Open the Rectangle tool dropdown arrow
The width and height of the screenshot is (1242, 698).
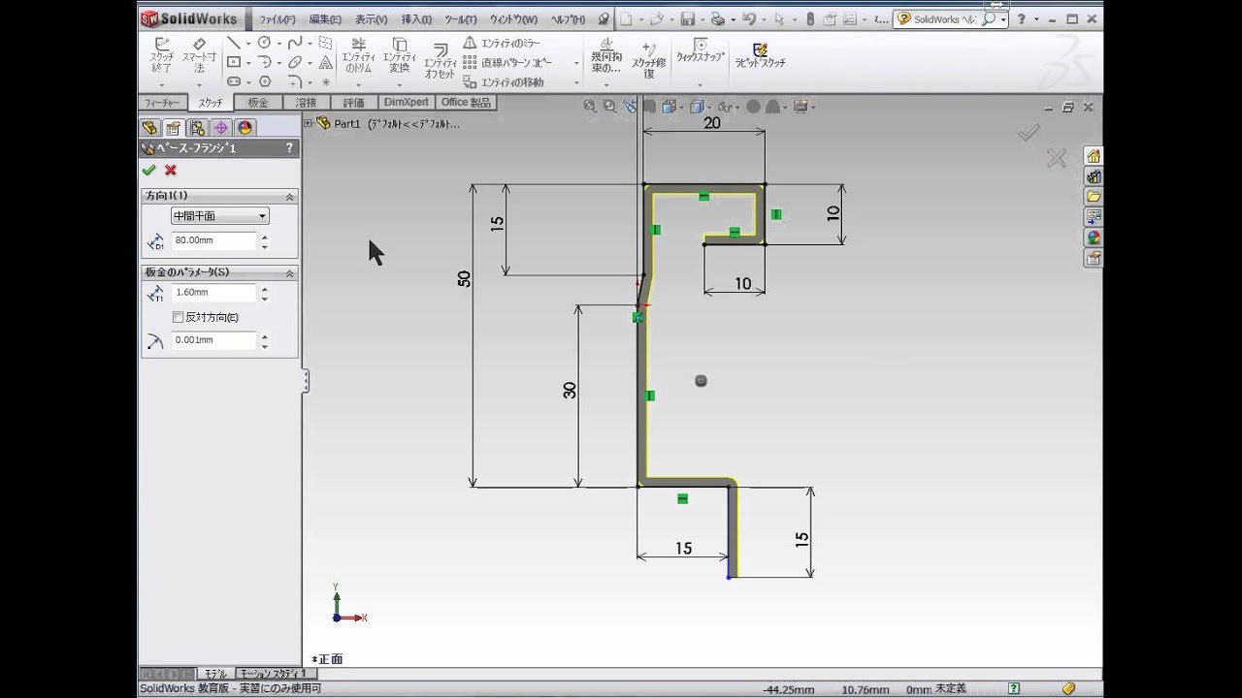click(248, 63)
